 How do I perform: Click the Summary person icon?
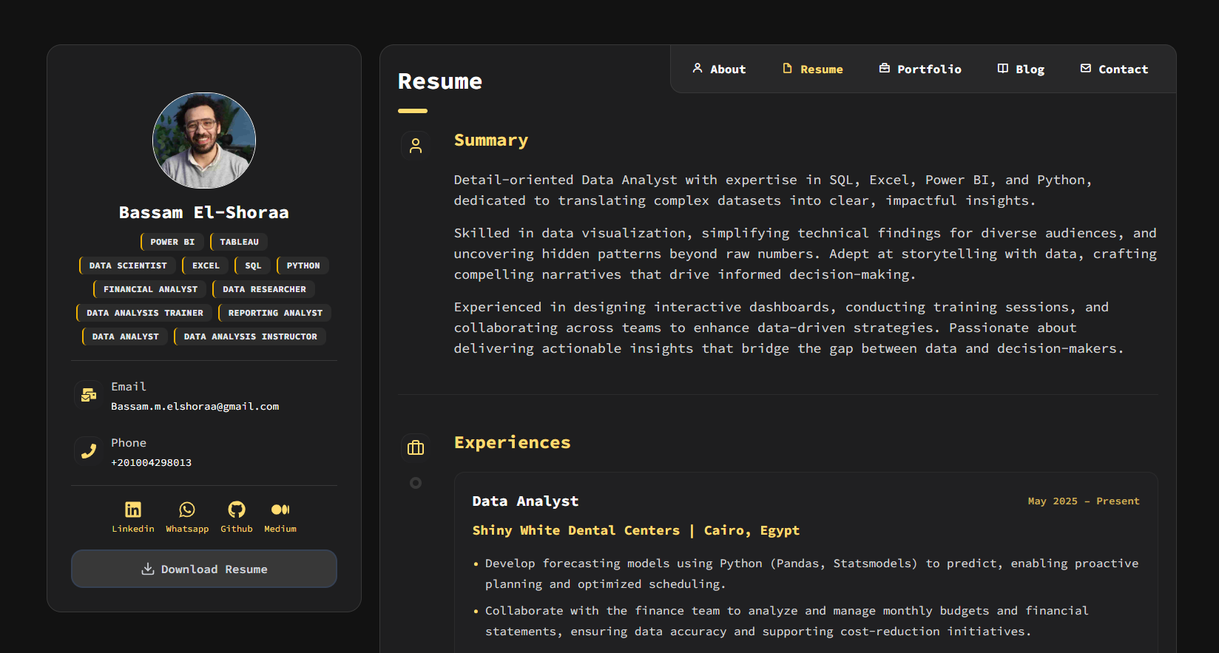[416, 146]
